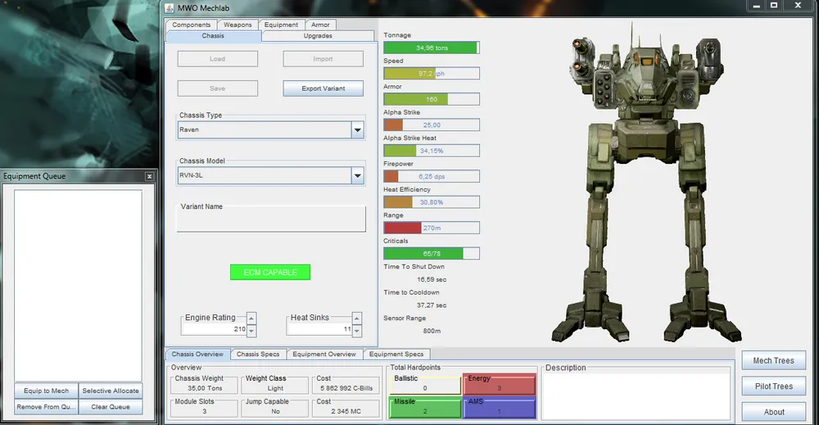Click the green Missile hardpoints box
The image size is (819, 425).
click(425, 407)
